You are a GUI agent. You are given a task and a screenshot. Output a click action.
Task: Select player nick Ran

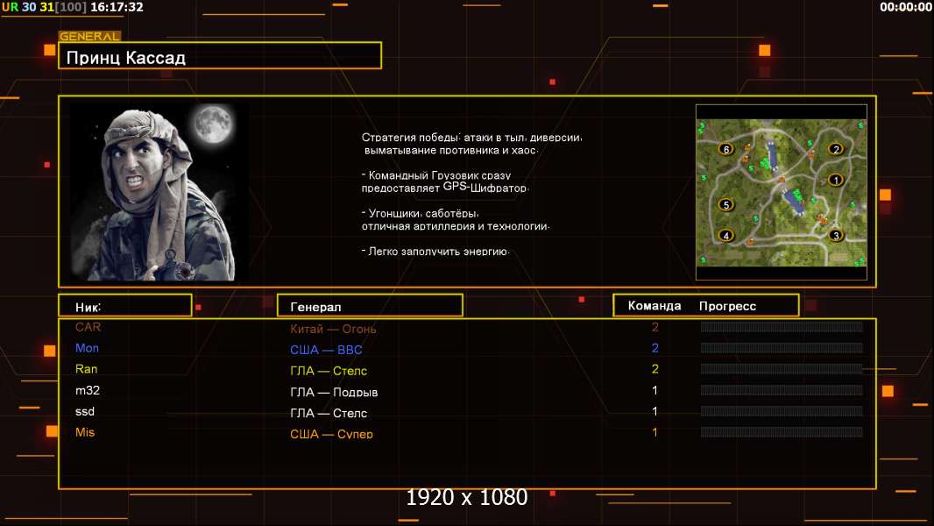point(86,369)
